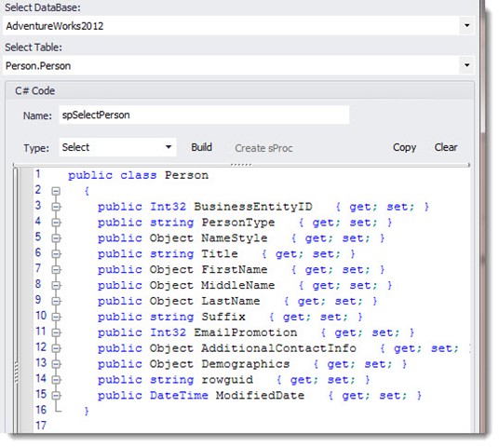Image resolution: width=499 pixels, height=447 pixels.
Task: Collapse the Title property at line 6
Action: 56,253
